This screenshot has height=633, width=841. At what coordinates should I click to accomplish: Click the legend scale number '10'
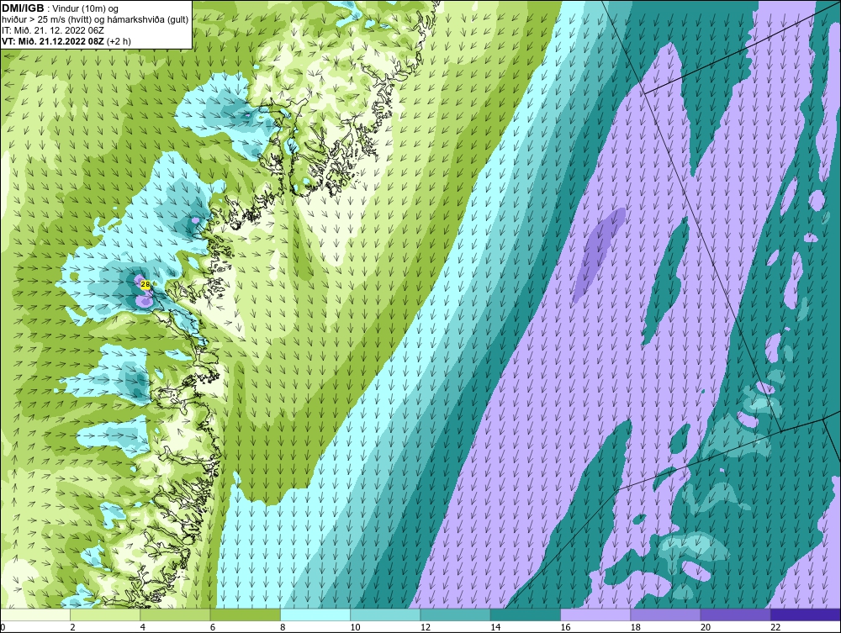pyautogui.click(x=355, y=628)
